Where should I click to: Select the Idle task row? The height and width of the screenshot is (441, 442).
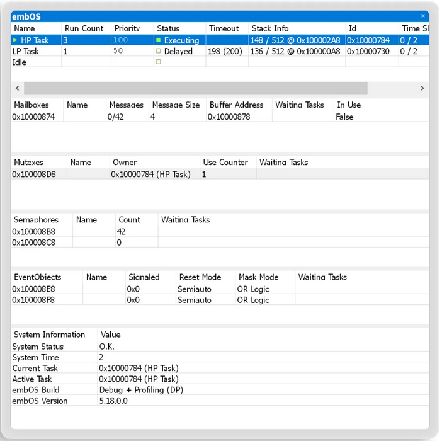click(220, 62)
